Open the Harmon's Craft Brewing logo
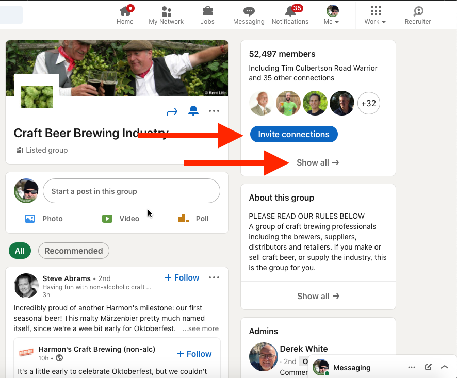The height and width of the screenshot is (378, 457). click(26, 353)
